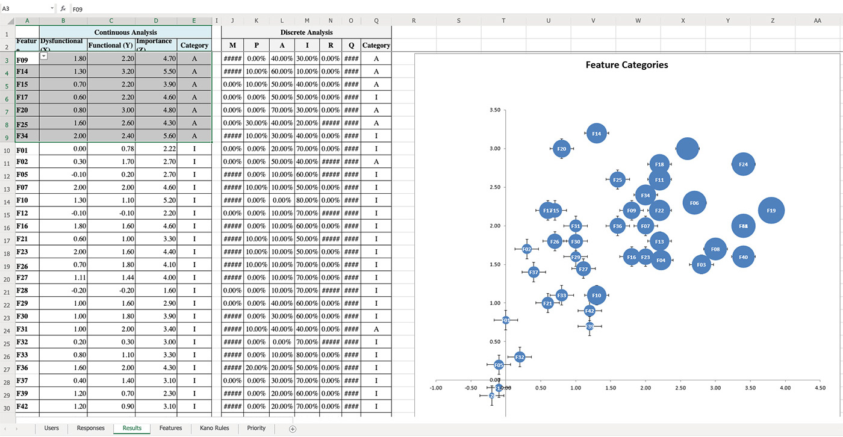Select the F24 bubble in the chart
843x437 pixels.
743,164
